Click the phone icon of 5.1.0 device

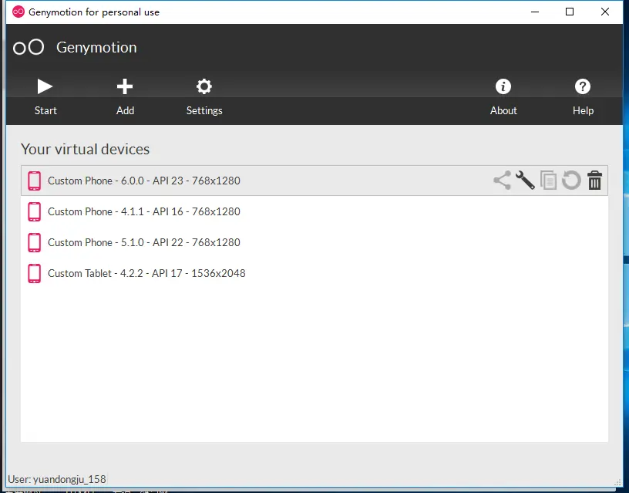[x=35, y=242]
